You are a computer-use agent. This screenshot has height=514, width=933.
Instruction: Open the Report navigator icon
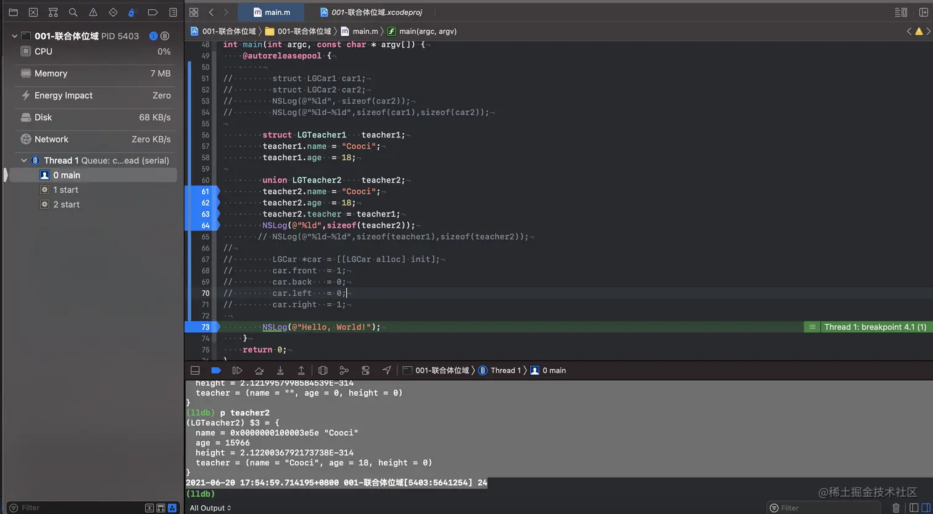(173, 12)
